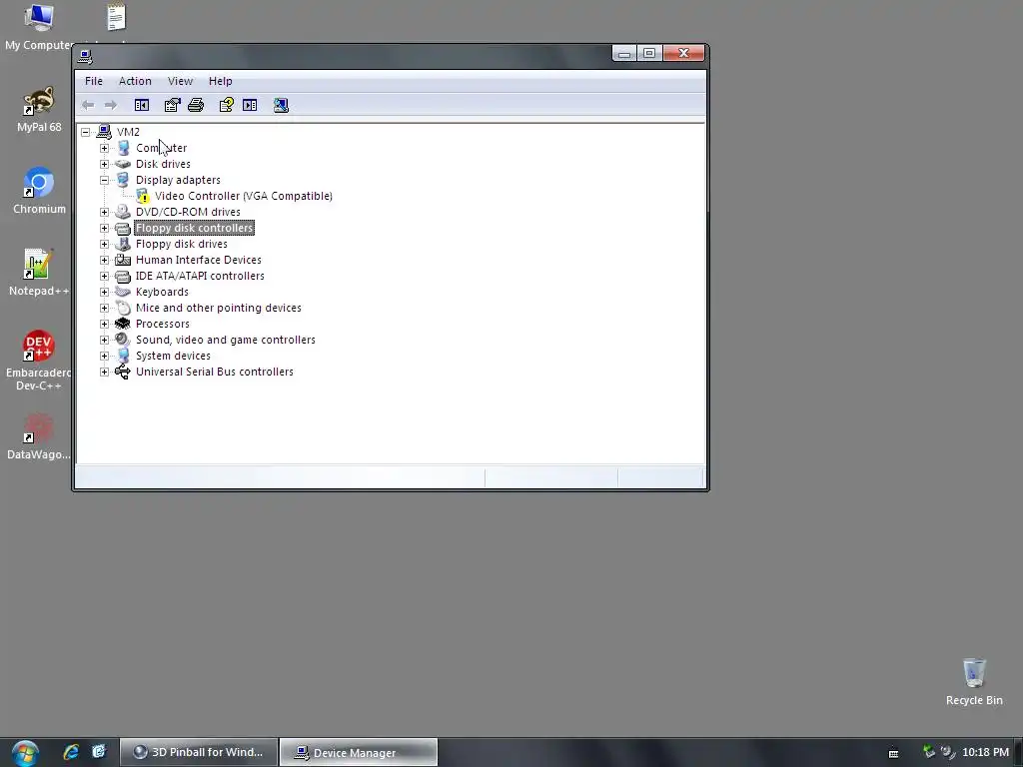Viewport: 1023px width, 767px height.
Task: Collapse the VM2 root node
Action: 86,132
